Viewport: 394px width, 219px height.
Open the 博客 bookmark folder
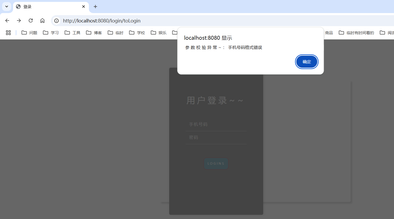(x=94, y=33)
